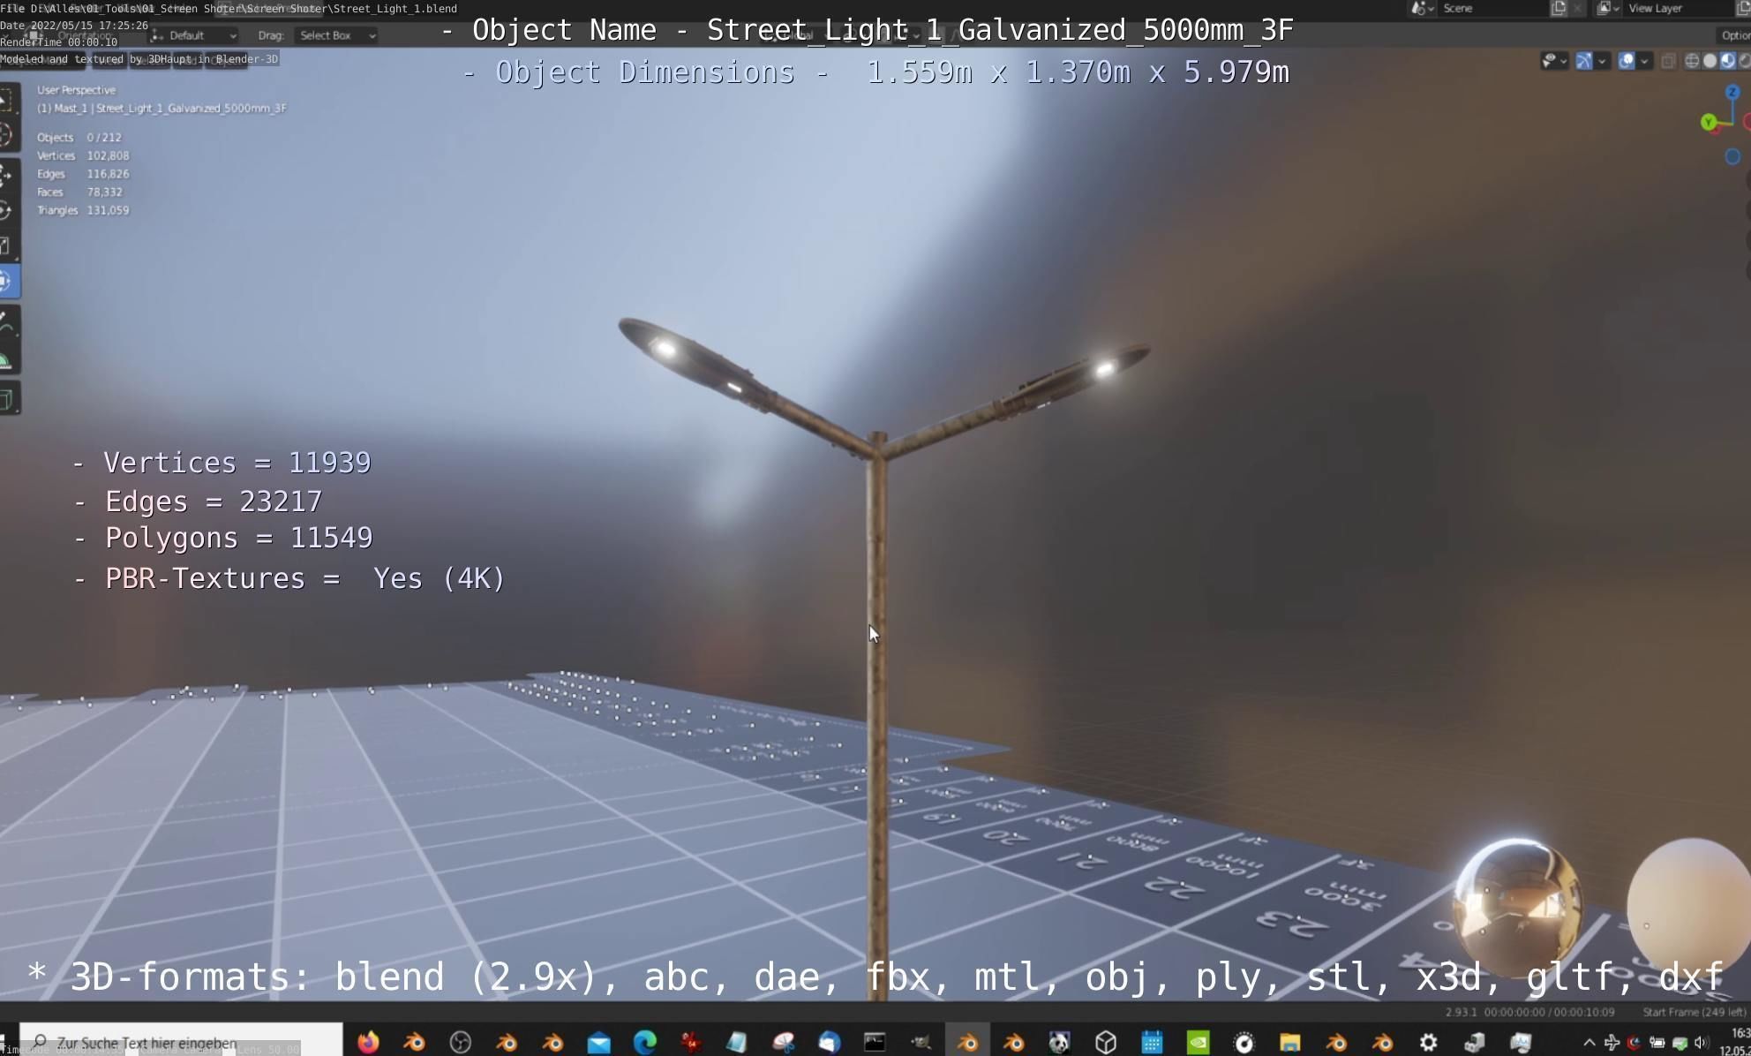
Task: Open the 3D Viewer cube taskbar icon
Action: coord(1106,1042)
